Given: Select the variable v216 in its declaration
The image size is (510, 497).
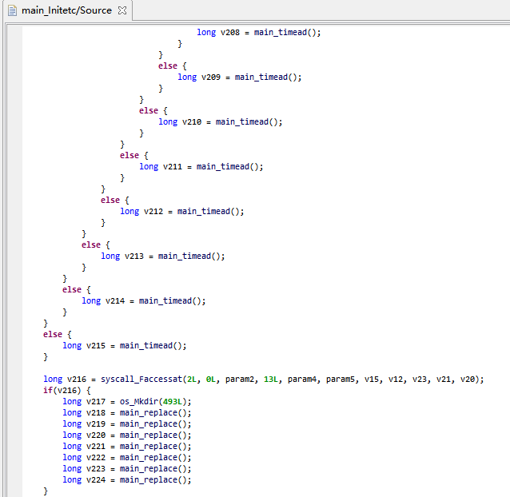Looking at the screenshot, I should click(x=77, y=379).
